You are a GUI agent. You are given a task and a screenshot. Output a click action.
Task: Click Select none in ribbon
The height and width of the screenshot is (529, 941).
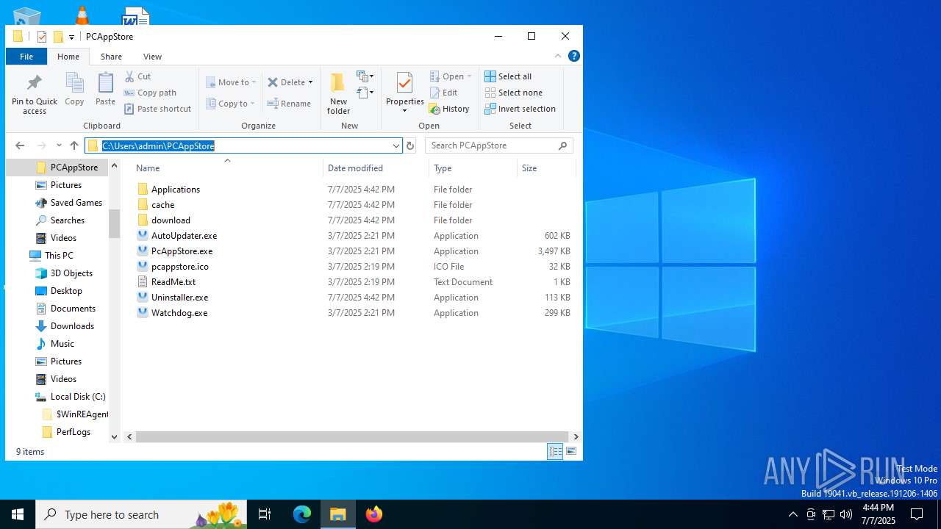[514, 93]
